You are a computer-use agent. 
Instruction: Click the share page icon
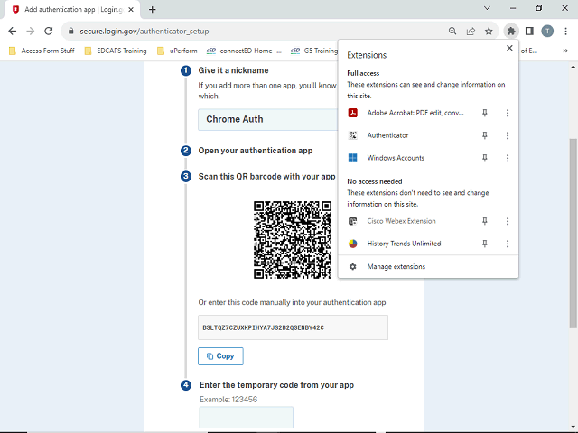(471, 32)
